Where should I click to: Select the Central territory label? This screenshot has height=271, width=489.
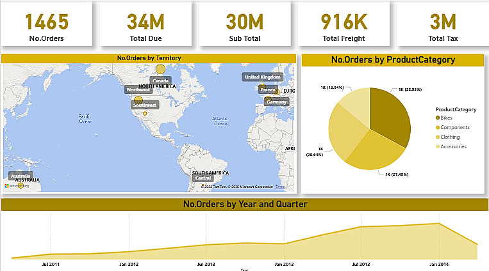[x=203, y=178]
